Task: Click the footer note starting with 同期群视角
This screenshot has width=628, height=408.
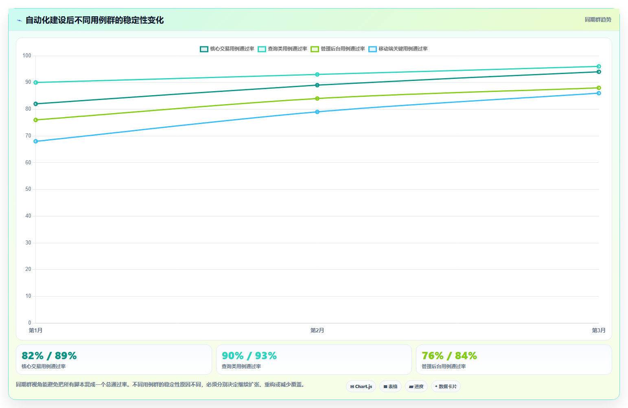Action: point(161,384)
